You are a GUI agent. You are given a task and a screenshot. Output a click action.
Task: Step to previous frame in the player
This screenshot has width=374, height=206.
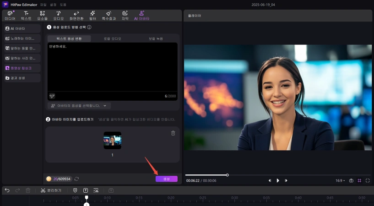click(270, 180)
